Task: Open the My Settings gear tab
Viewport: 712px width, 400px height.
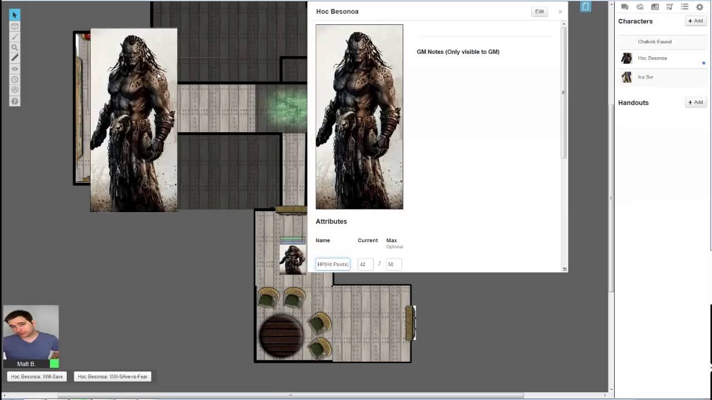Action: click(x=700, y=7)
